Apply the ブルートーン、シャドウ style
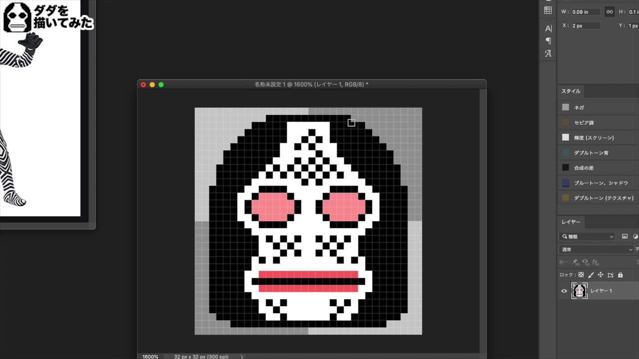Image resolution: width=639 pixels, height=359 pixels. (x=598, y=183)
